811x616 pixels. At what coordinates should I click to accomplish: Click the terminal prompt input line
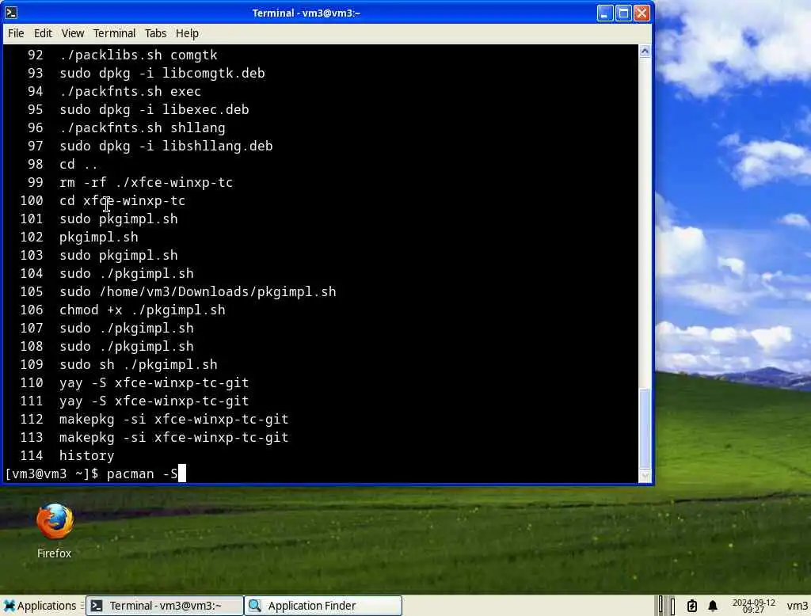click(321, 473)
